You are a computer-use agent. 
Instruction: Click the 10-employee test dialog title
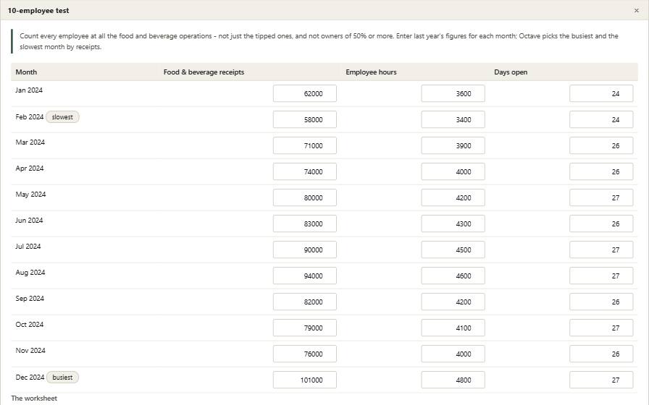click(38, 11)
